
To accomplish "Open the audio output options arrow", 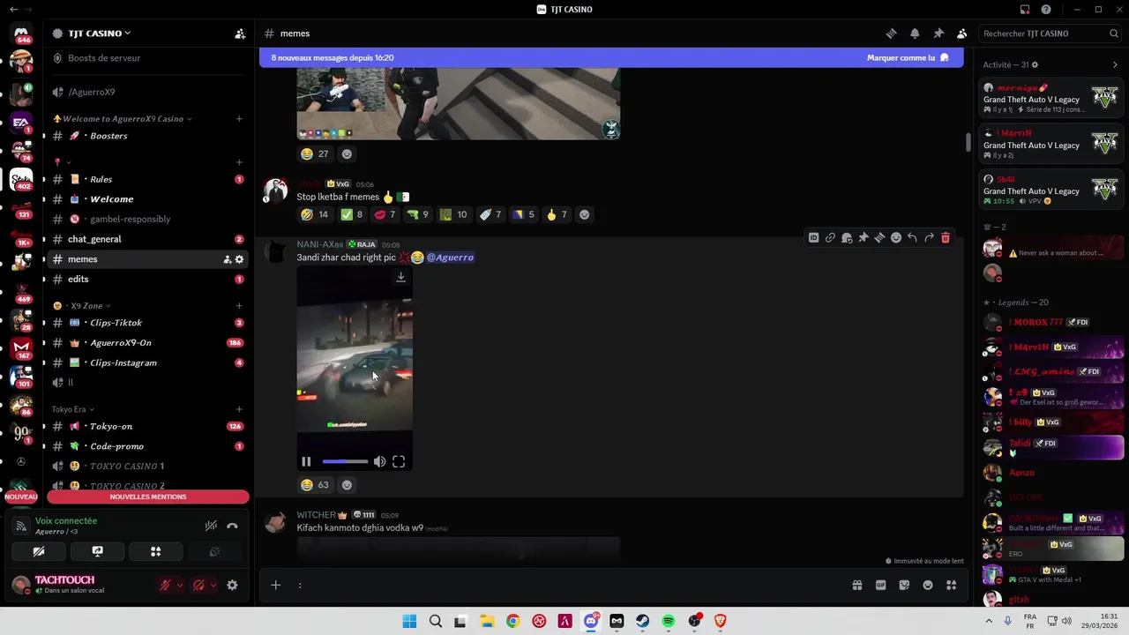I will point(213,585).
